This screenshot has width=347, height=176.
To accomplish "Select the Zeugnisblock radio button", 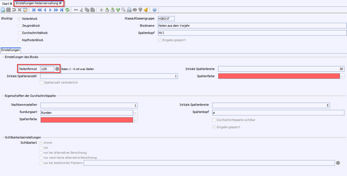I will point(20,26).
